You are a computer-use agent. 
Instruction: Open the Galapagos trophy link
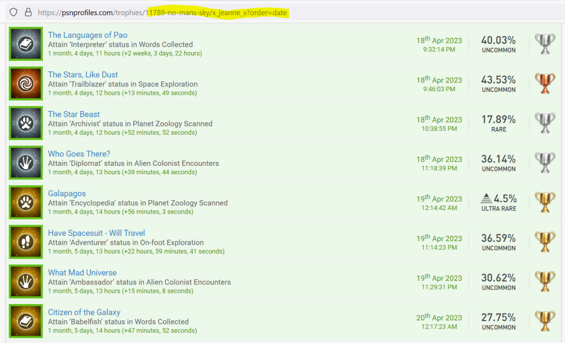coord(67,194)
